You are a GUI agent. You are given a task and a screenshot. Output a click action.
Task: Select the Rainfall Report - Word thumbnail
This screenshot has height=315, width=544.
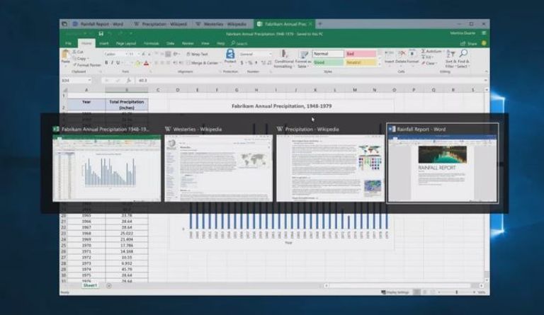[442, 162]
